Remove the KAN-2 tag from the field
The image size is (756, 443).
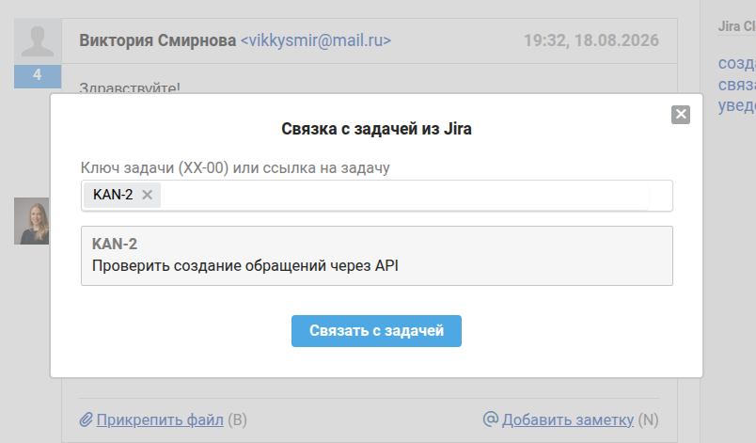click(x=147, y=195)
